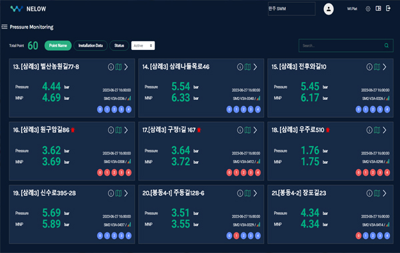Open map for point 17 구정1길 167
This screenshot has width=400, height=253.
(248, 130)
